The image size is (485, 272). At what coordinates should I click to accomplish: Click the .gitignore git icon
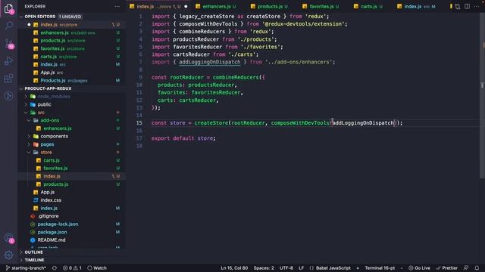[33, 216]
